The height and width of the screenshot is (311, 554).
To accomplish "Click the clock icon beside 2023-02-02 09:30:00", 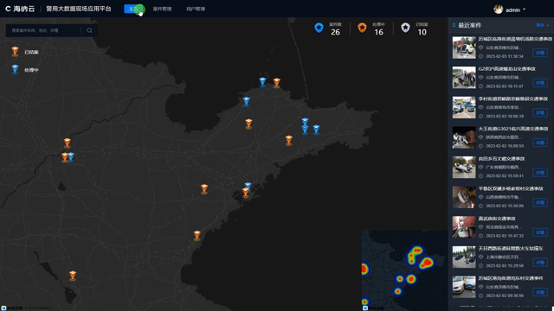I will tap(481, 295).
